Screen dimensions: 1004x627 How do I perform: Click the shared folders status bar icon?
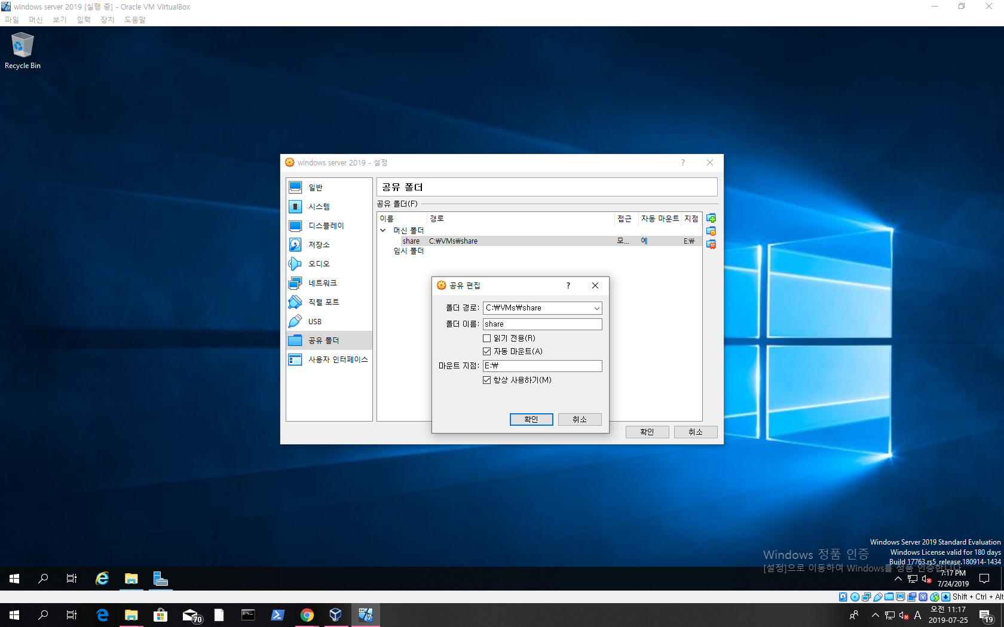point(889,597)
